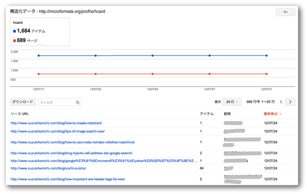Open the google%E3%81%8Cmicrosoft blog link

(104, 161)
